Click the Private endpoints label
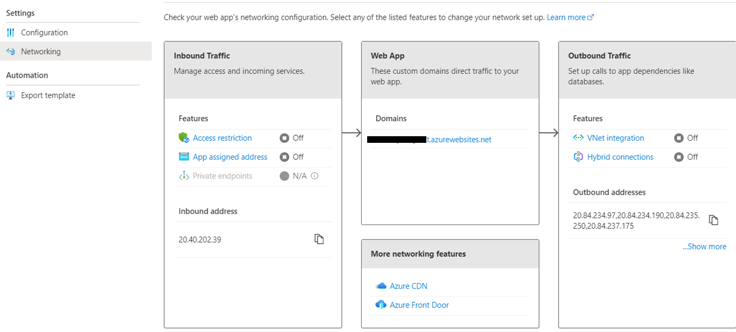 coord(222,176)
